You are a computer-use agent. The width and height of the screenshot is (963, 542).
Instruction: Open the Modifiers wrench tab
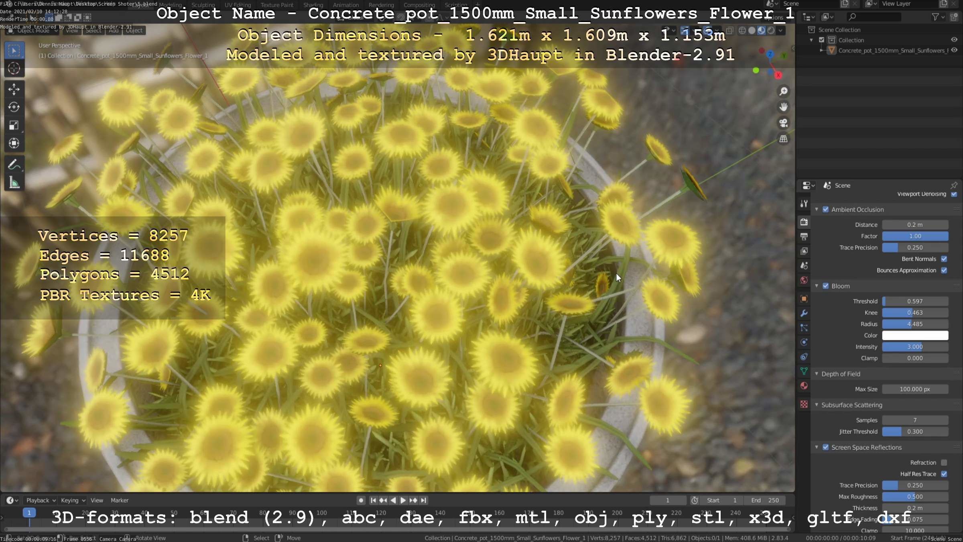click(x=804, y=313)
